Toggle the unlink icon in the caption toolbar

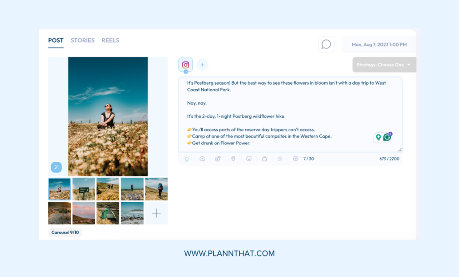coord(279,159)
